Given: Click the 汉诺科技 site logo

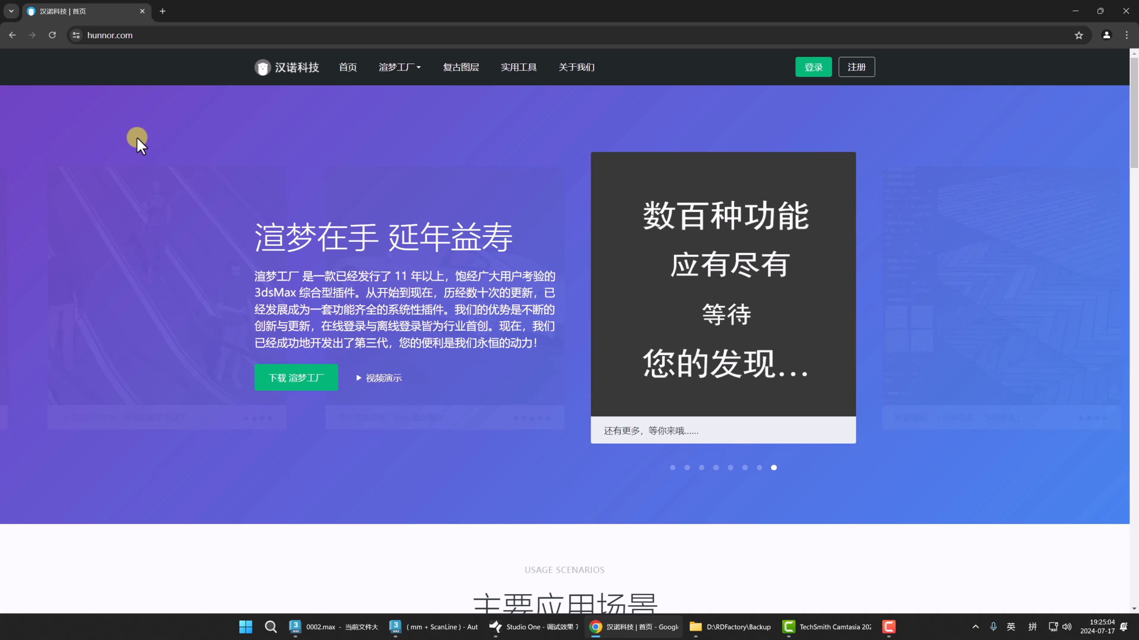Looking at the screenshot, I should click(287, 67).
